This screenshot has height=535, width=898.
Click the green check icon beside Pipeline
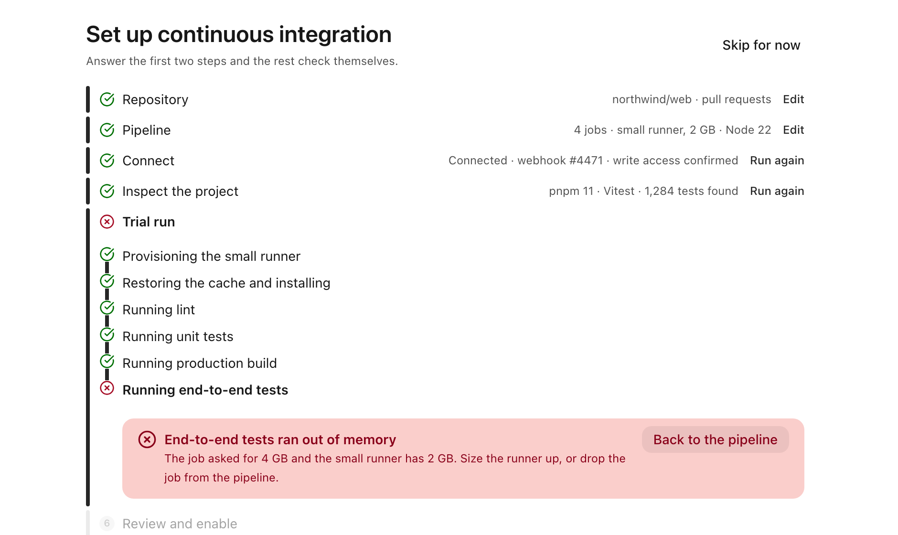107,130
